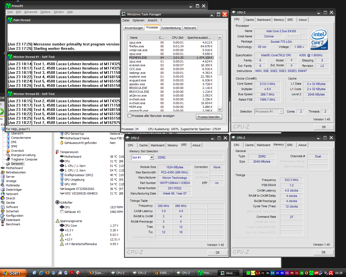Switch to the Anwendungen tab
This screenshot has height=277, width=346.
pos(134,28)
